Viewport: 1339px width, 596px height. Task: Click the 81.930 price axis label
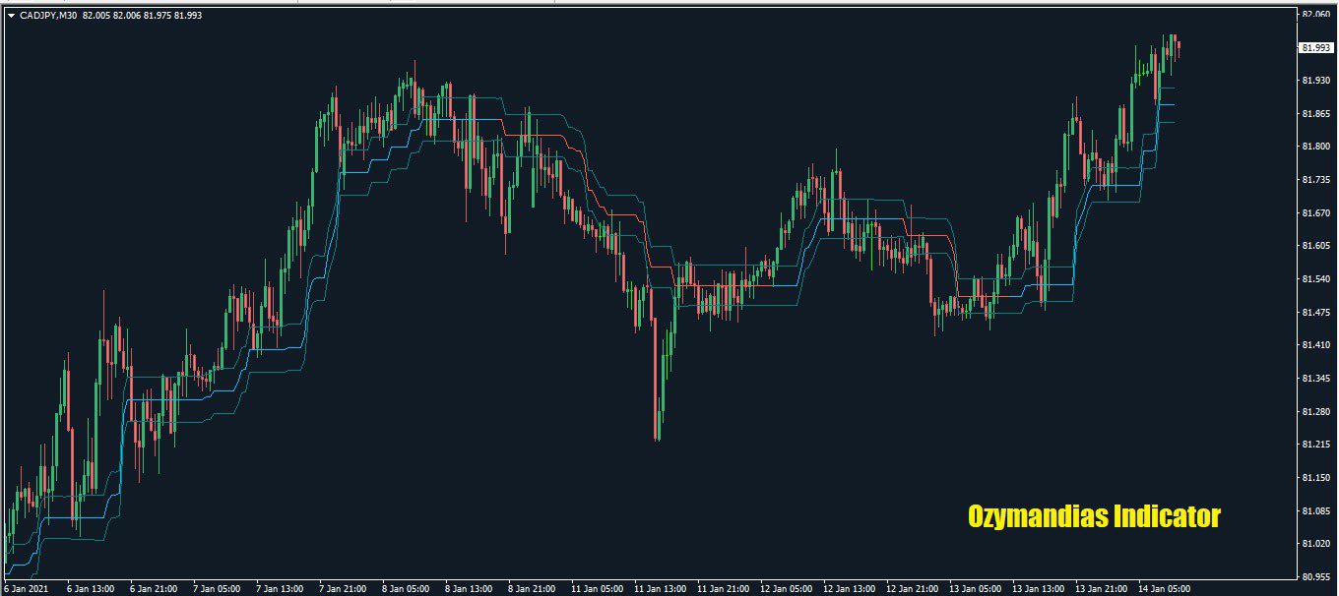coord(1316,80)
